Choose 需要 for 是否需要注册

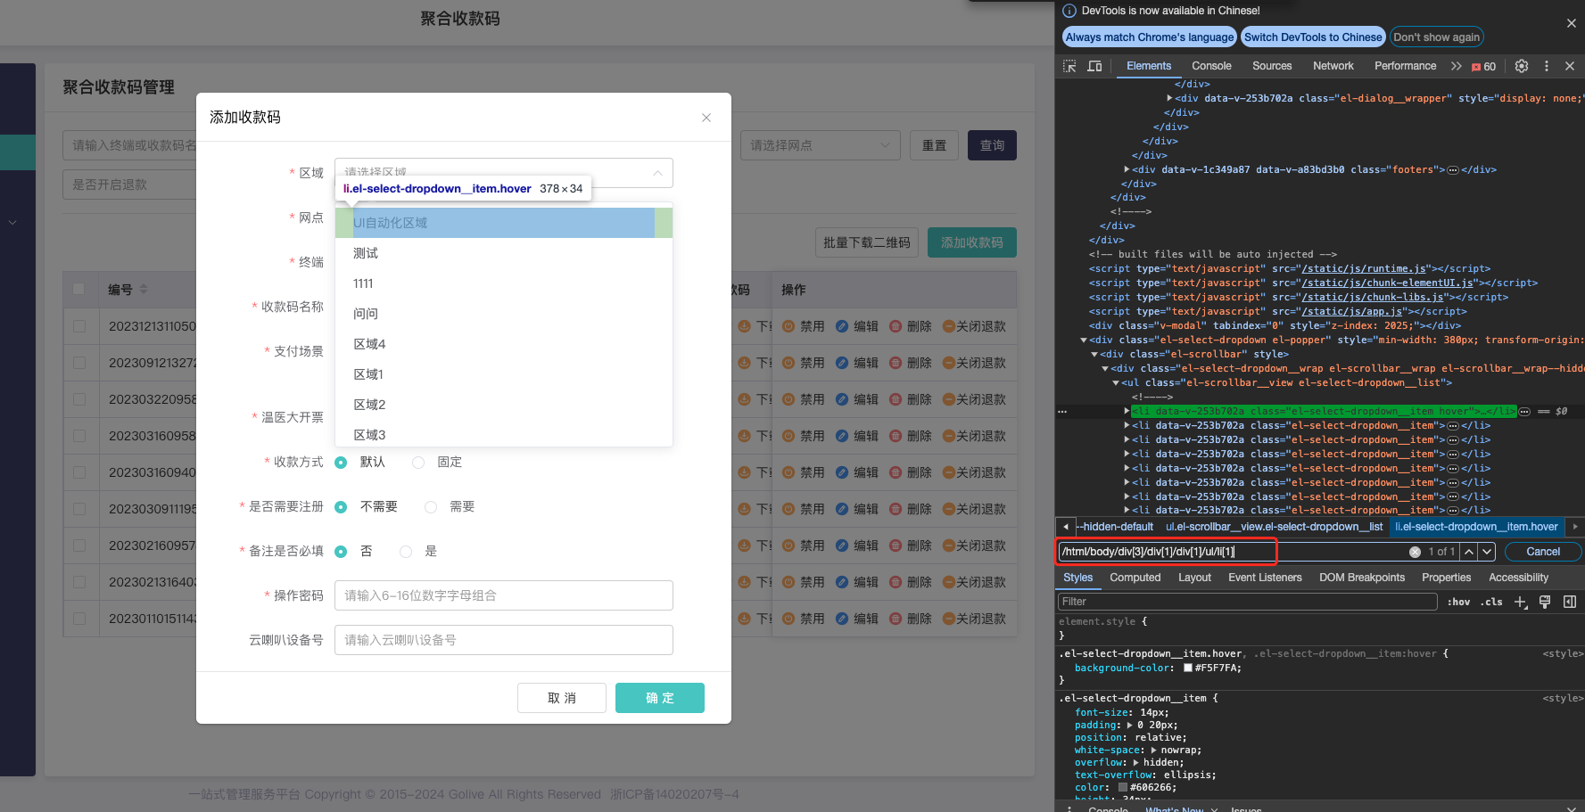coord(431,506)
